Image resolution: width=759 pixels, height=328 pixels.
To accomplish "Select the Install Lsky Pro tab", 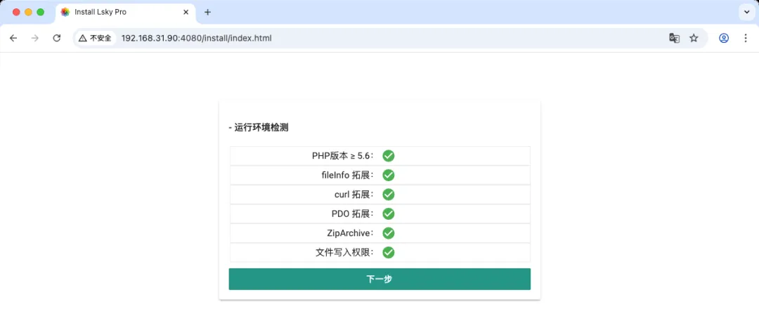I will 126,13.
